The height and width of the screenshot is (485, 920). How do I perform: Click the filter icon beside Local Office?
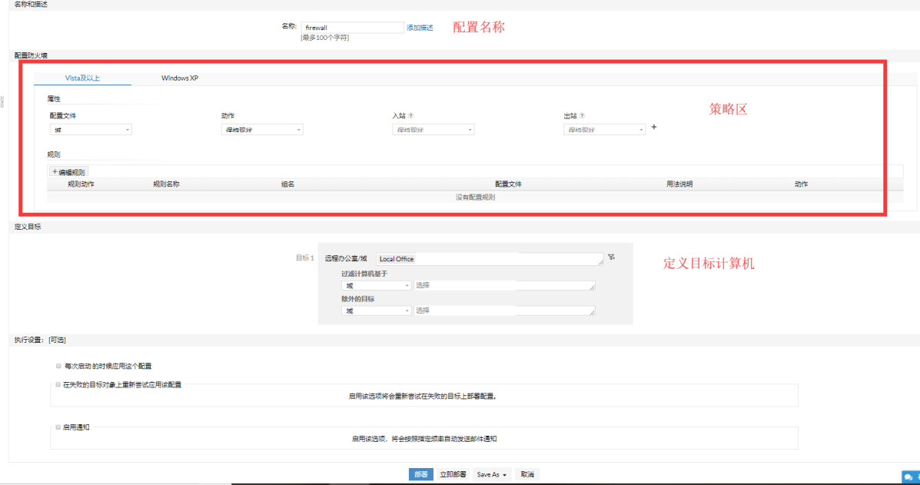[x=611, y=257]
